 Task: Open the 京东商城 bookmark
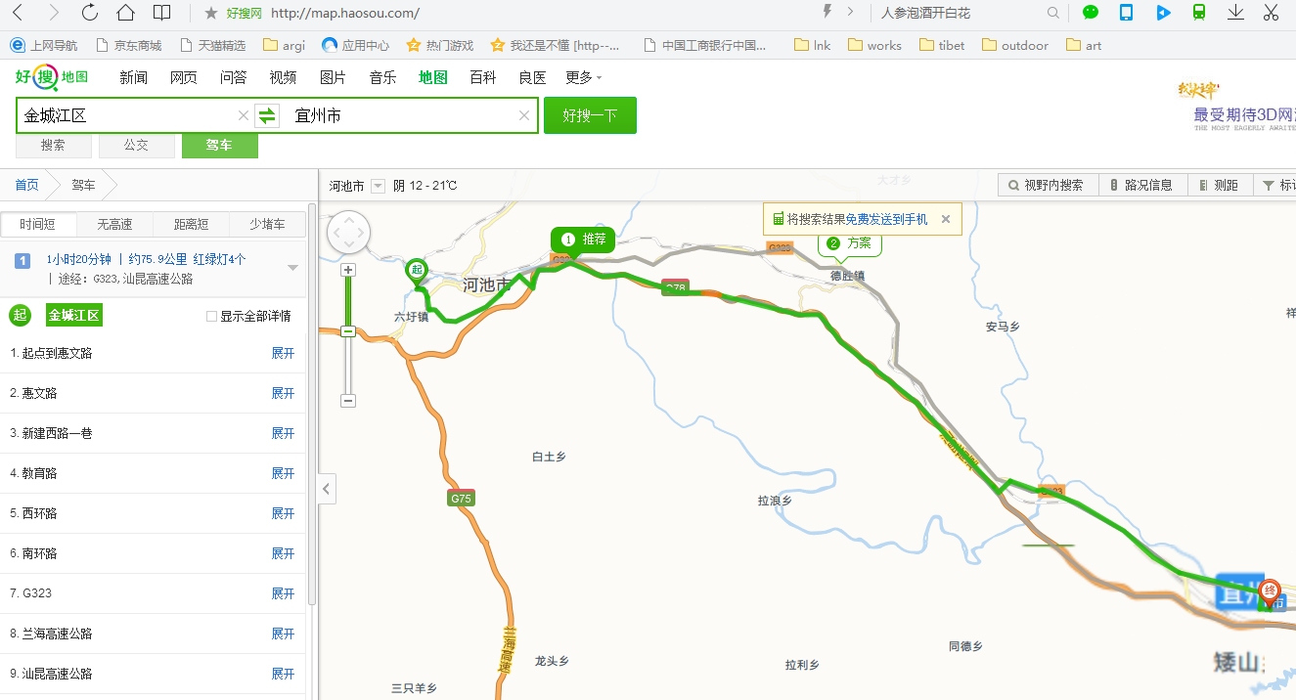pos(128,45)
